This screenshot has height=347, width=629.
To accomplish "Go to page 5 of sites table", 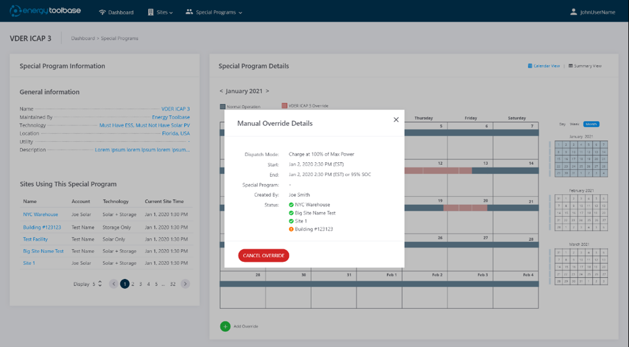I will 157,284.
